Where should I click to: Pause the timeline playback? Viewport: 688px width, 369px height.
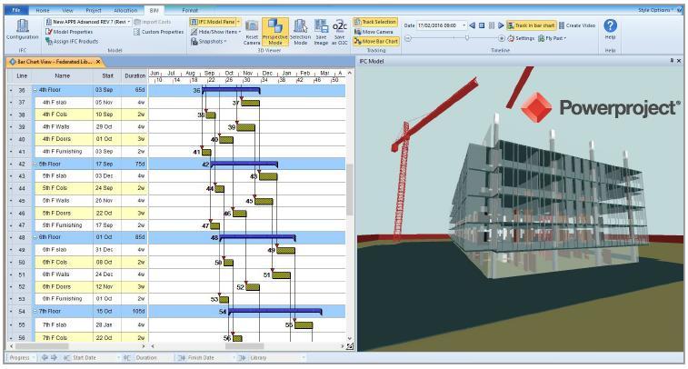492,25
